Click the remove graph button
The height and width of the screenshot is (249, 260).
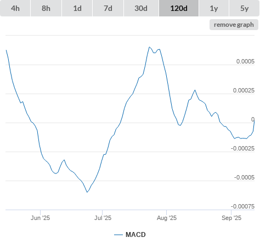point(234,25)
